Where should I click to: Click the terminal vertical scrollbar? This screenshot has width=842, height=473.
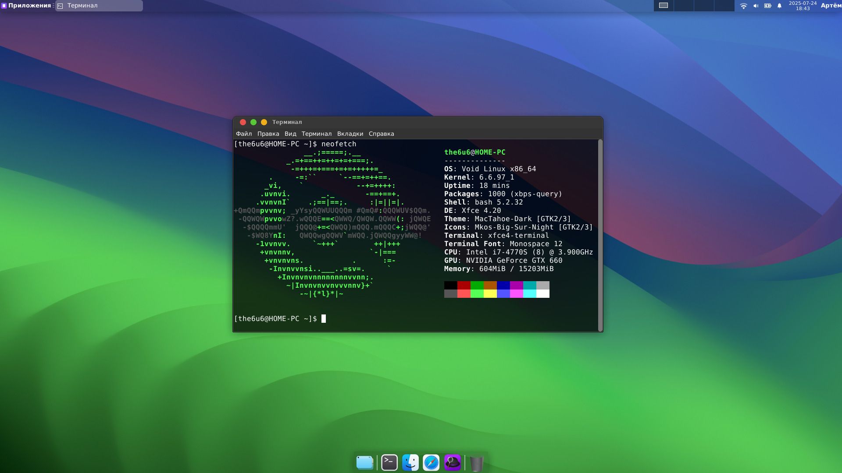click(600, 235)
